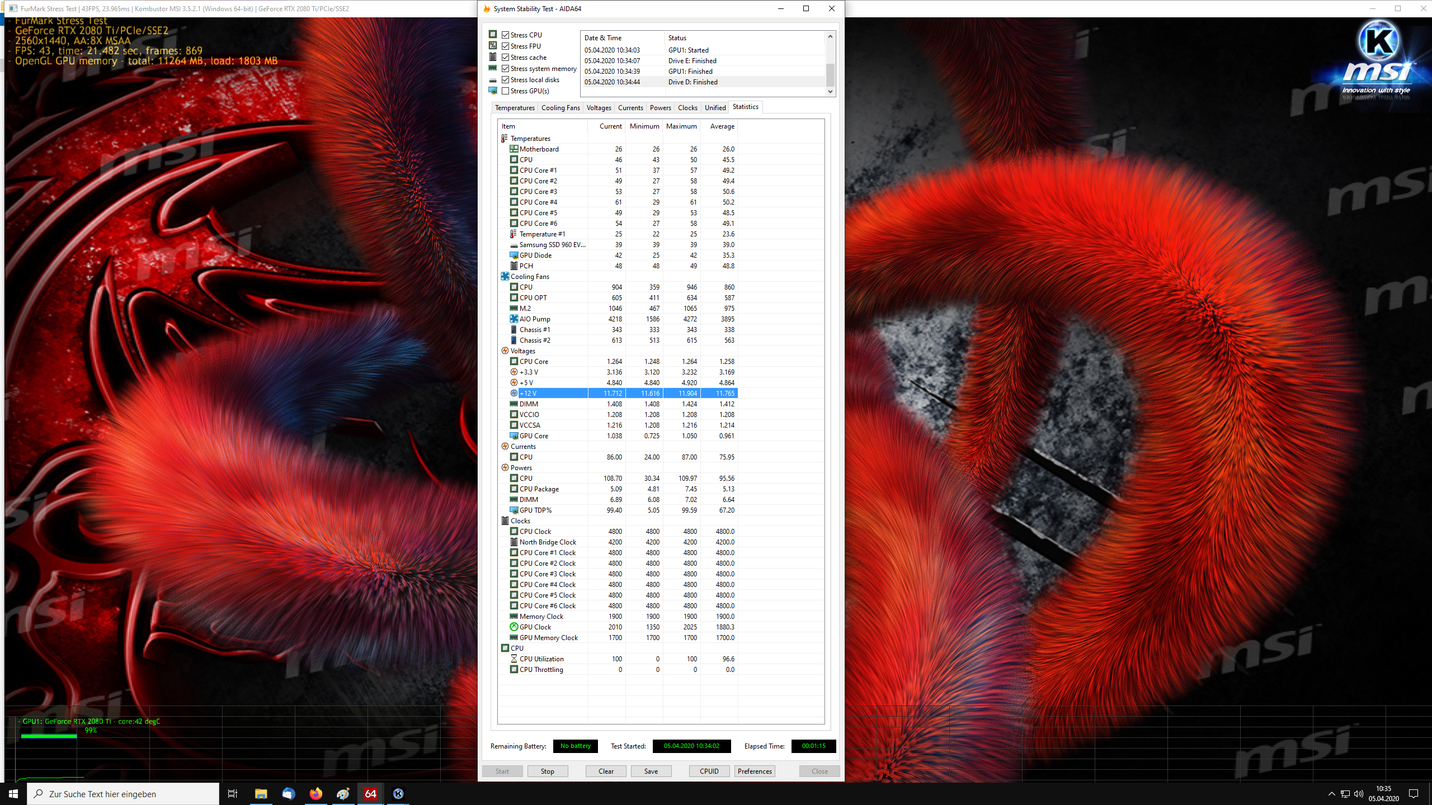Click the AIDA64 icon in taskbar
This screenshot has width=1432, height=805.
pos(370,793)
